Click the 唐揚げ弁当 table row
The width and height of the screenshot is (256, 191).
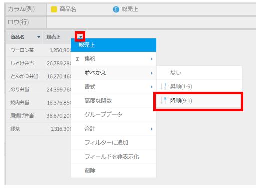coord(39,116)
